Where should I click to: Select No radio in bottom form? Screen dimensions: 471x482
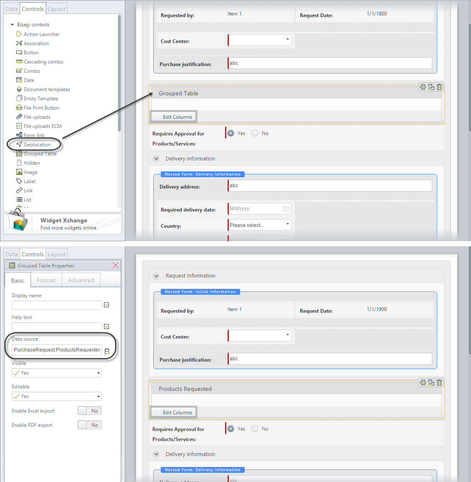click(x=255, y=428)
